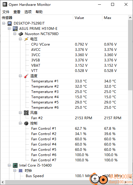Collapse the 温度 temperature group

20,76
